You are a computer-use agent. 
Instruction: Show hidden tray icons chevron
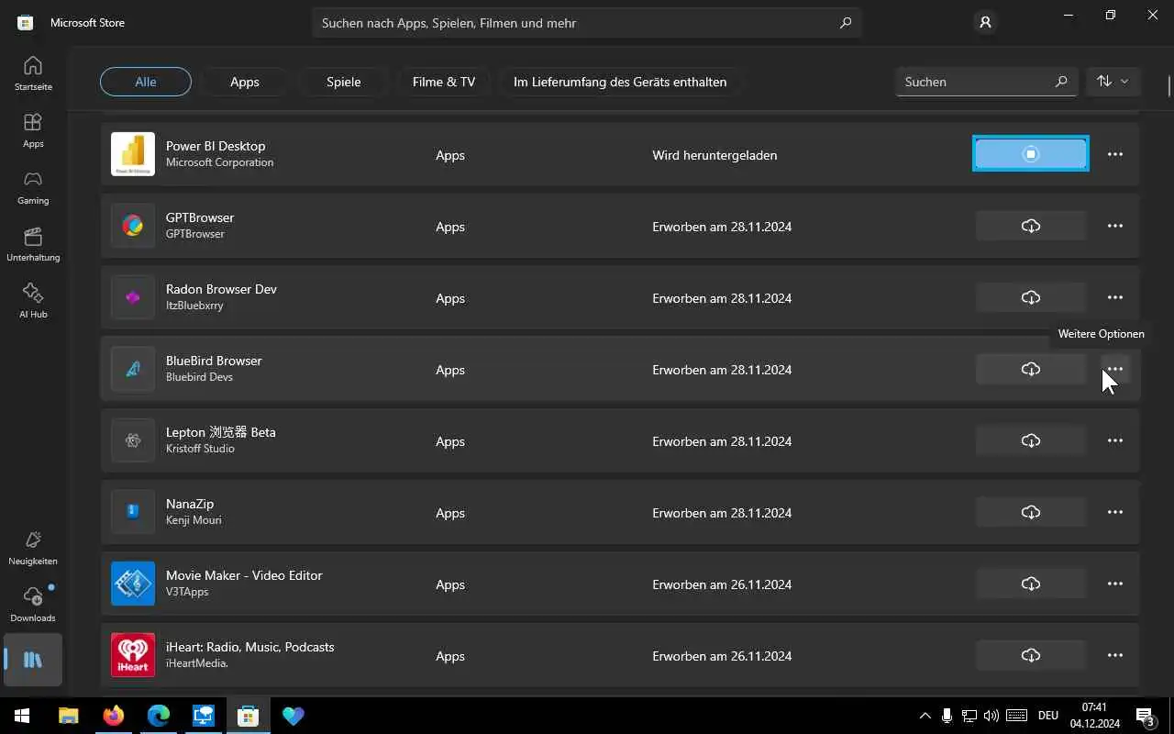[925, 716]
